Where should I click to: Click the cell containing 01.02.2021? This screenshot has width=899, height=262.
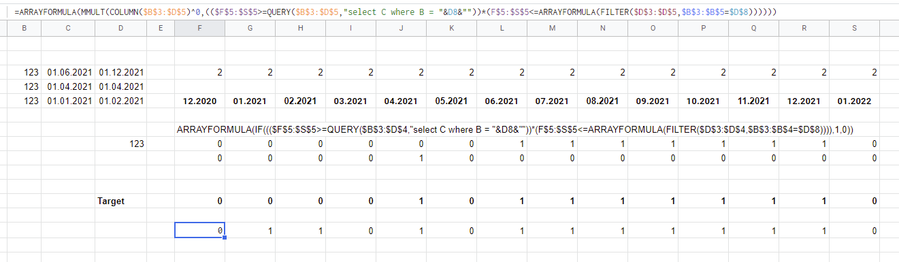click(x=120, y=101)
